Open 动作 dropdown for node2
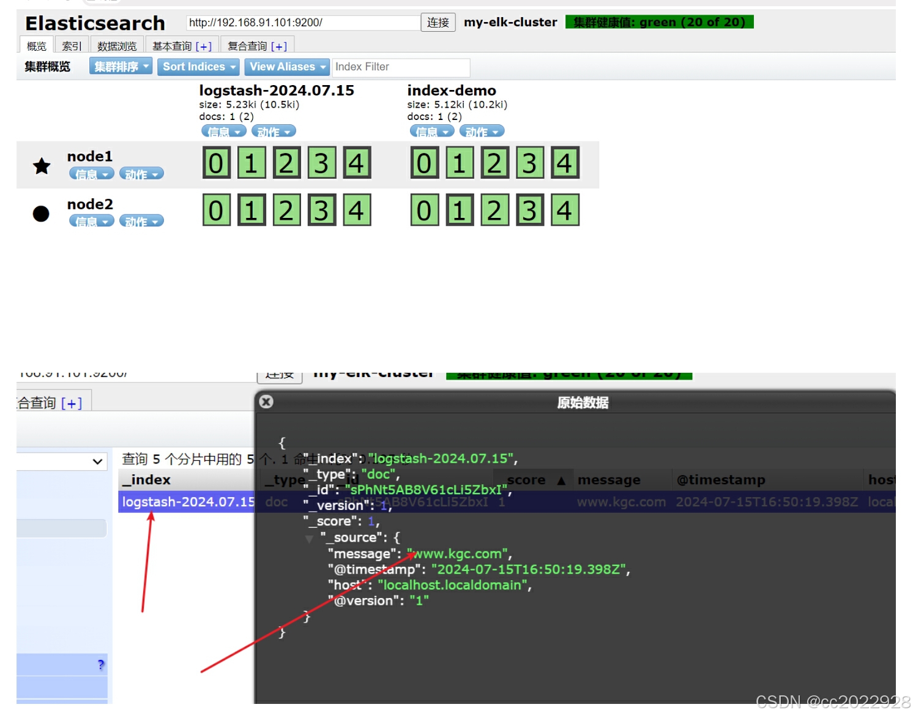The image size is (913, 718). pos(141,221)
